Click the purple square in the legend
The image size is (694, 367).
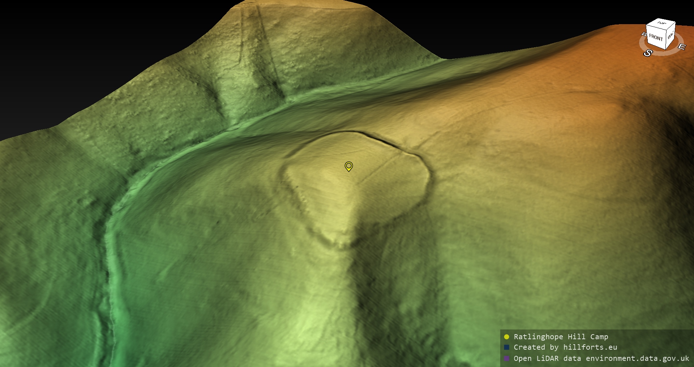pos(506,358)
